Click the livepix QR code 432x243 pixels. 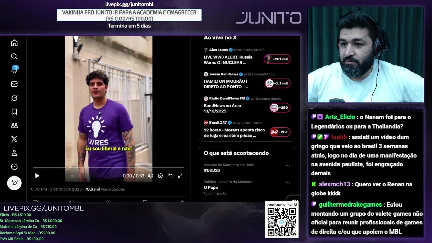282,222
